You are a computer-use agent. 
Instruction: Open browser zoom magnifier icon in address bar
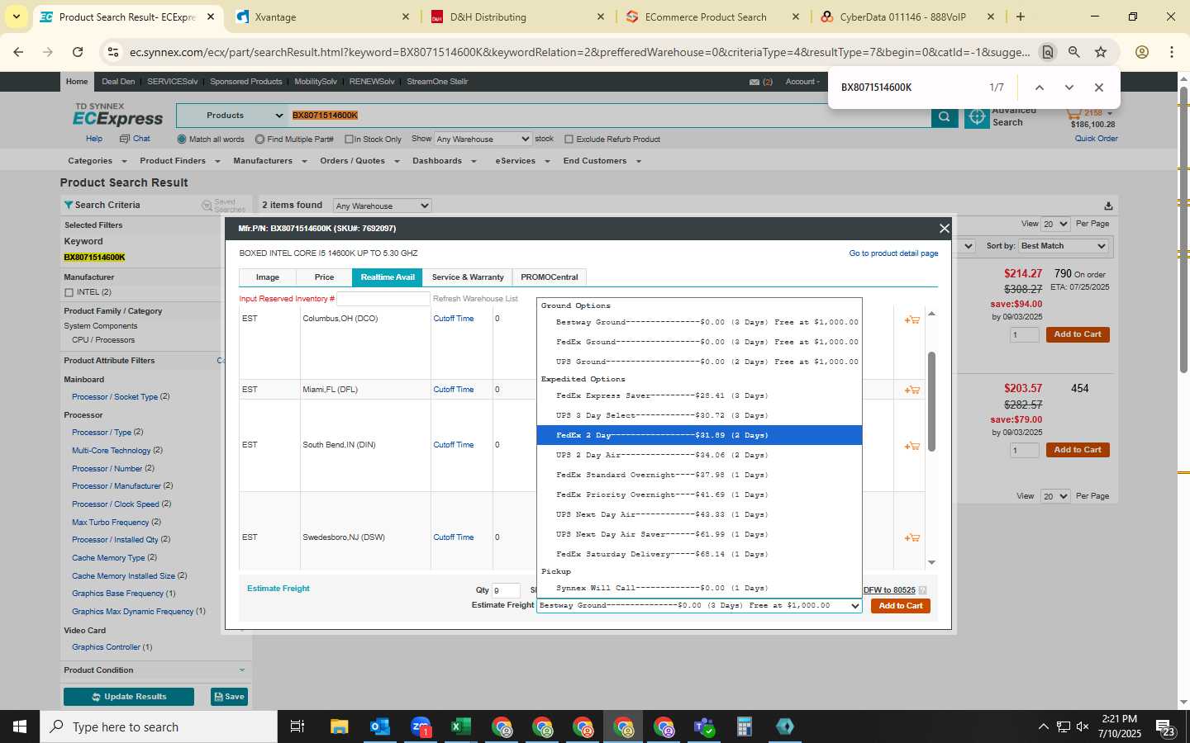pos(1073,52)
